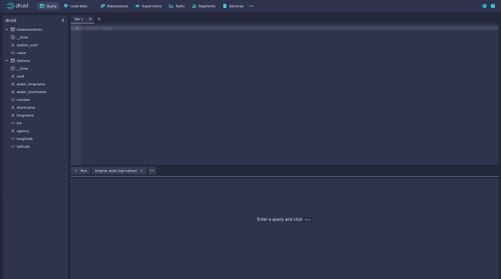
Task: Select the water_longname column
Action: point(31,84)
